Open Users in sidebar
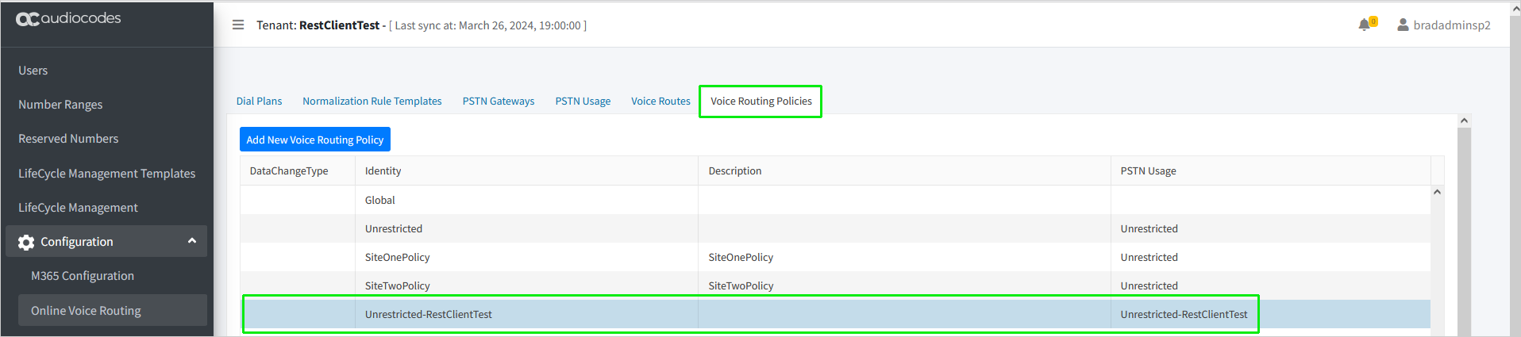Viewport: 1521px width, 337px height. 33,71
